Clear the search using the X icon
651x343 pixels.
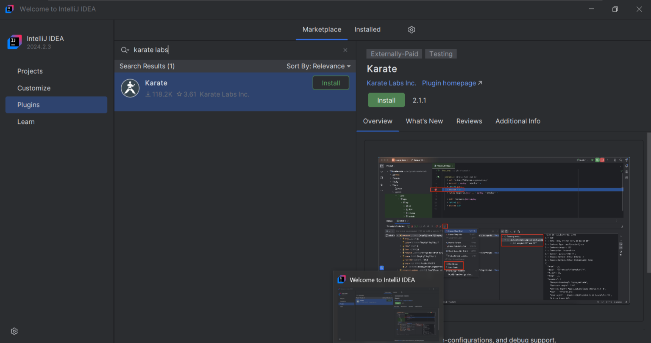tap(345, 50)
